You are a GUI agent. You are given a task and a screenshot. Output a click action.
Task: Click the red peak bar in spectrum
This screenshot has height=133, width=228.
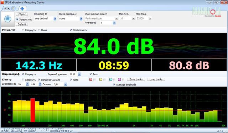tap(33, 110)
